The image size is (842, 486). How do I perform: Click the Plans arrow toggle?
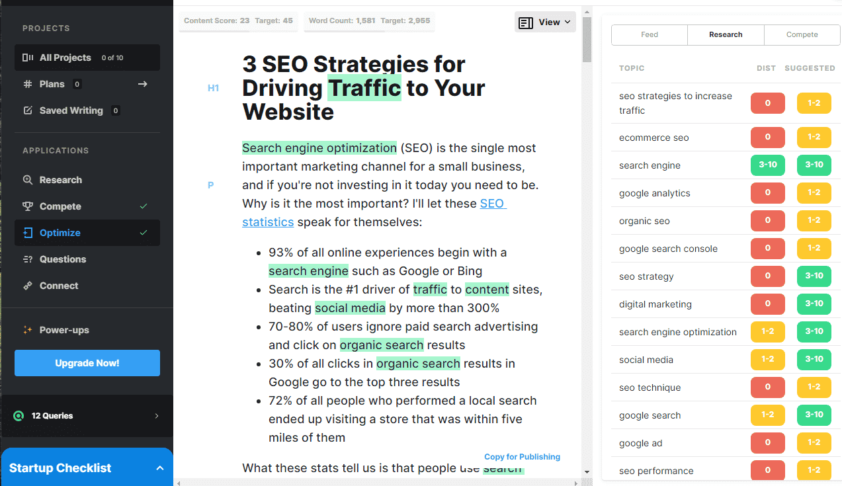point(142,84)
